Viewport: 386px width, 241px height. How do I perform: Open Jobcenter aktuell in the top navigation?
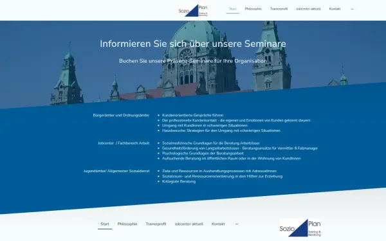[308, 9]
